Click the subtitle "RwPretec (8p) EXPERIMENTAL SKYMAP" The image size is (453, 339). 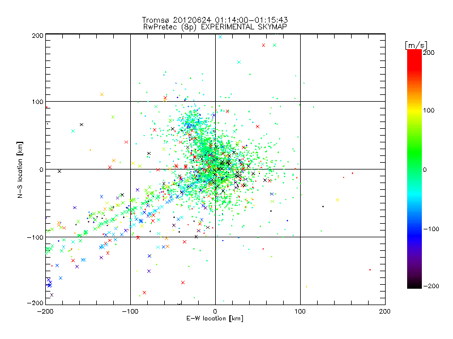coord(215,27)
